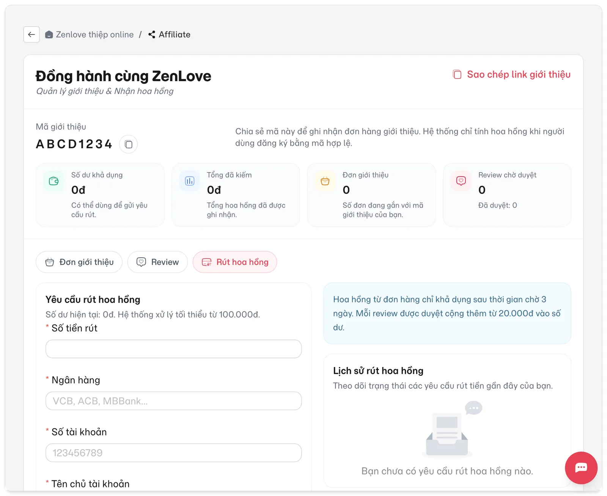The height and width of the screenshot is (496, 607).
Task: Click the wallet icon for Số dư khả dụng
Action: pyautogui.click(x=54, y=181)
